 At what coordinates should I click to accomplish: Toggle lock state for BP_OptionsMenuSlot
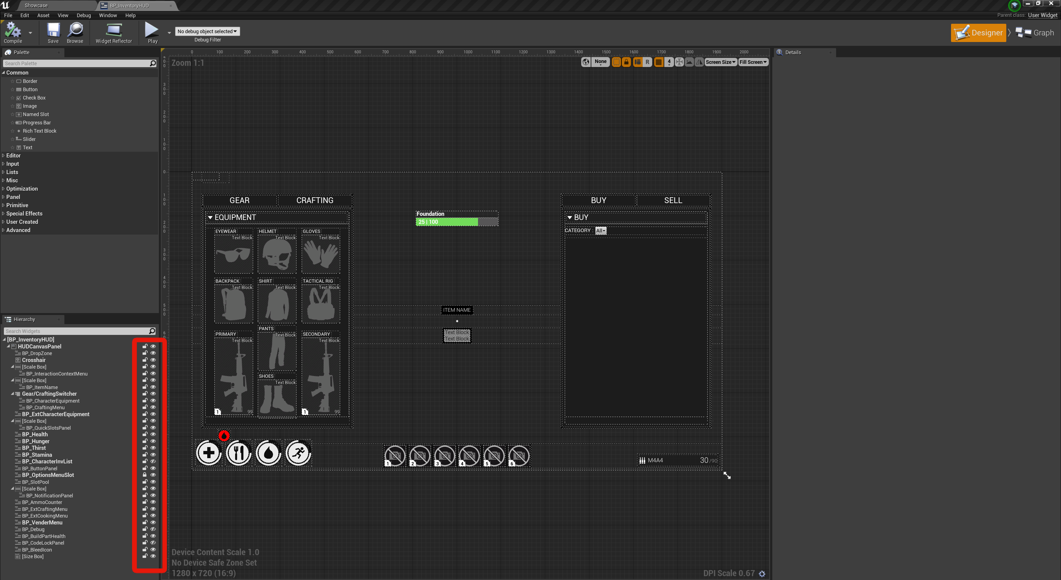[145, 475]
